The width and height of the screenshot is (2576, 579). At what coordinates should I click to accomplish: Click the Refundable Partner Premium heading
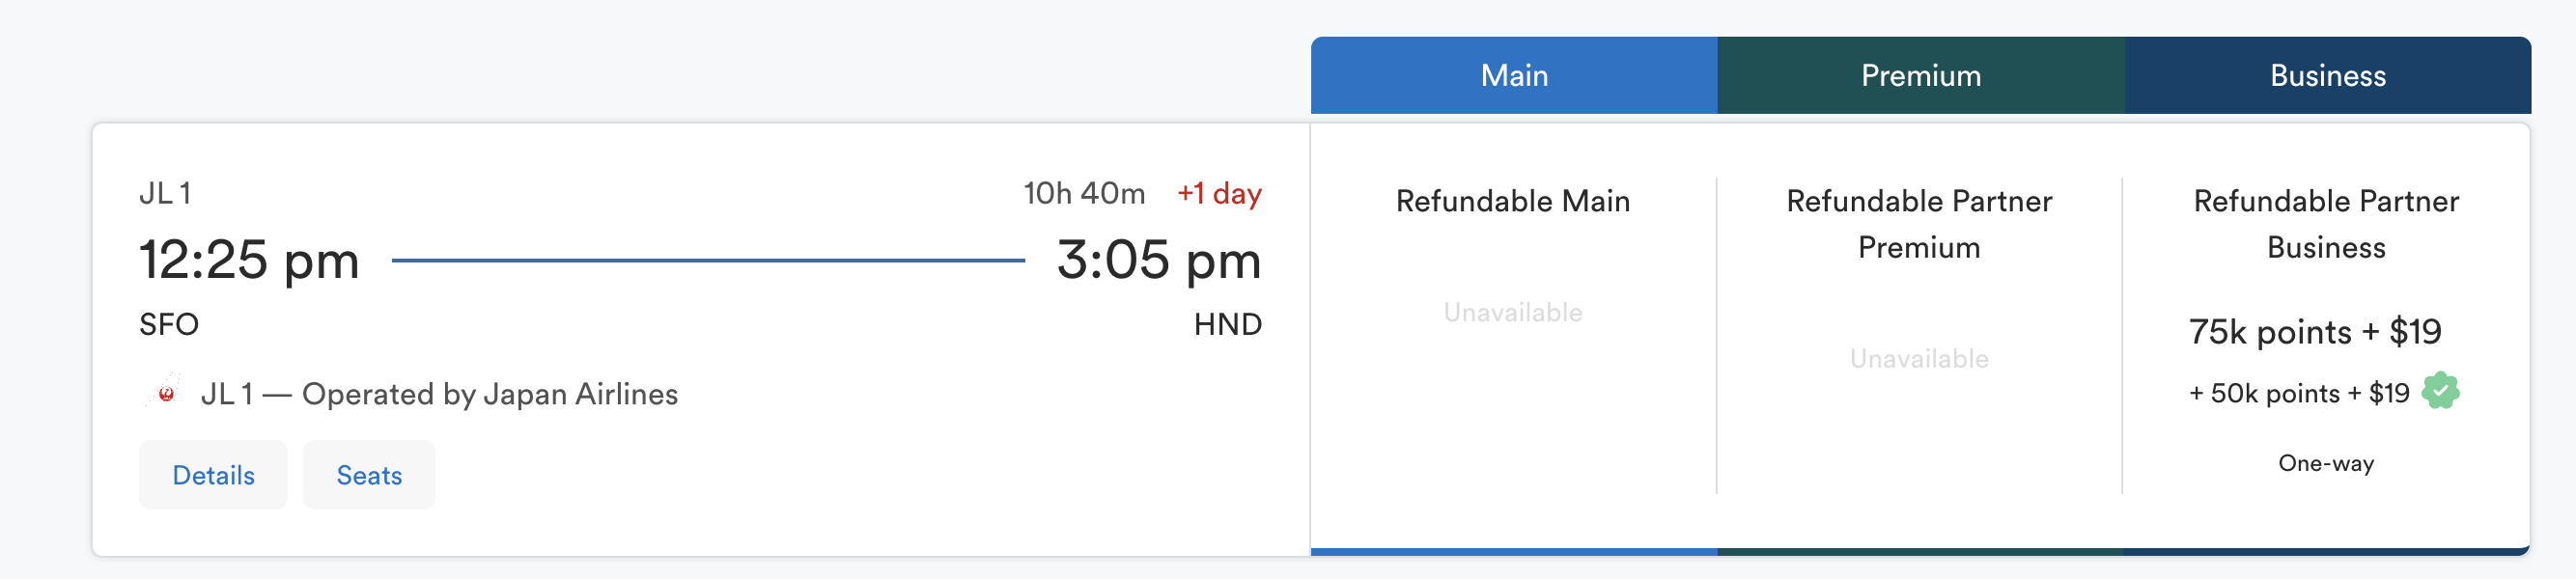1918,224
